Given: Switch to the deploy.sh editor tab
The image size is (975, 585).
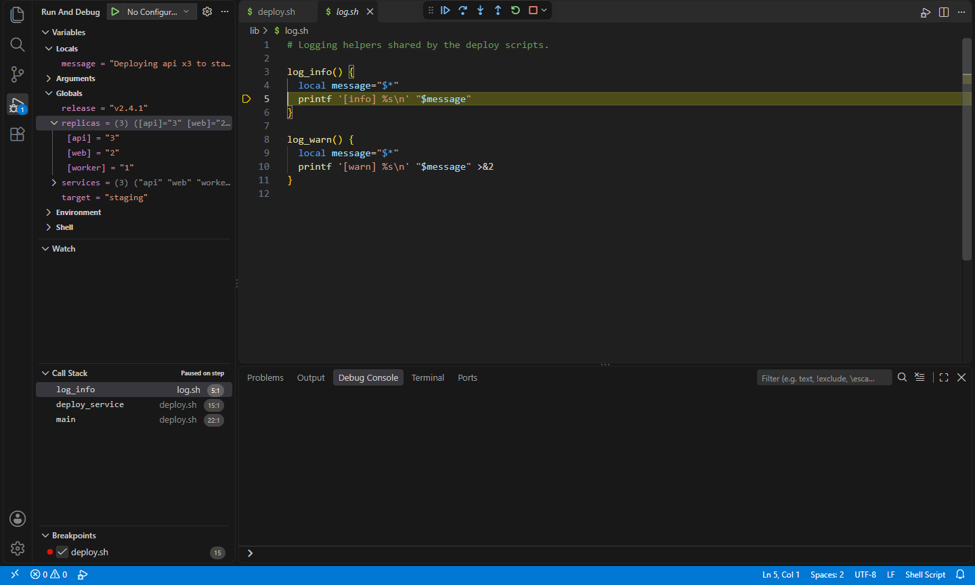Looking at the screenshot, I should pos(276,11).
